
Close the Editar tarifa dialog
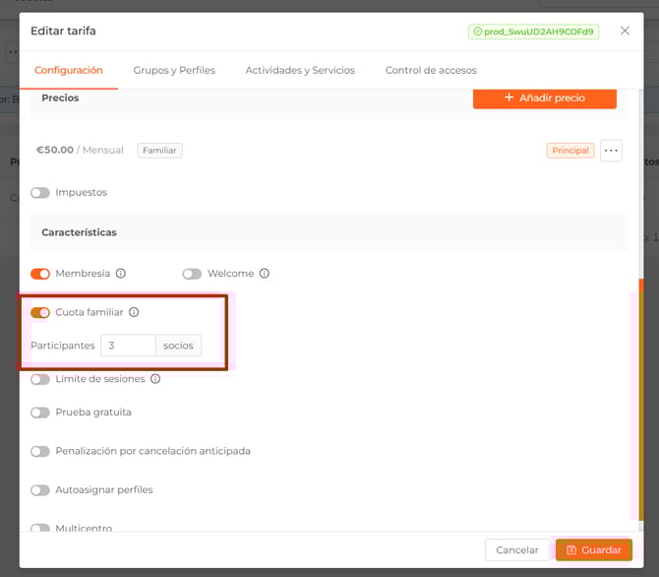625,32
